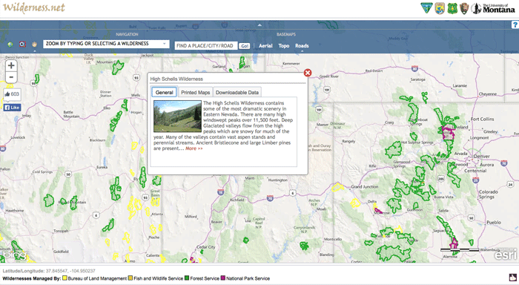Click the Cedar City map label
519x285 pixels.
pyautogui.click(x=205, y=247)
